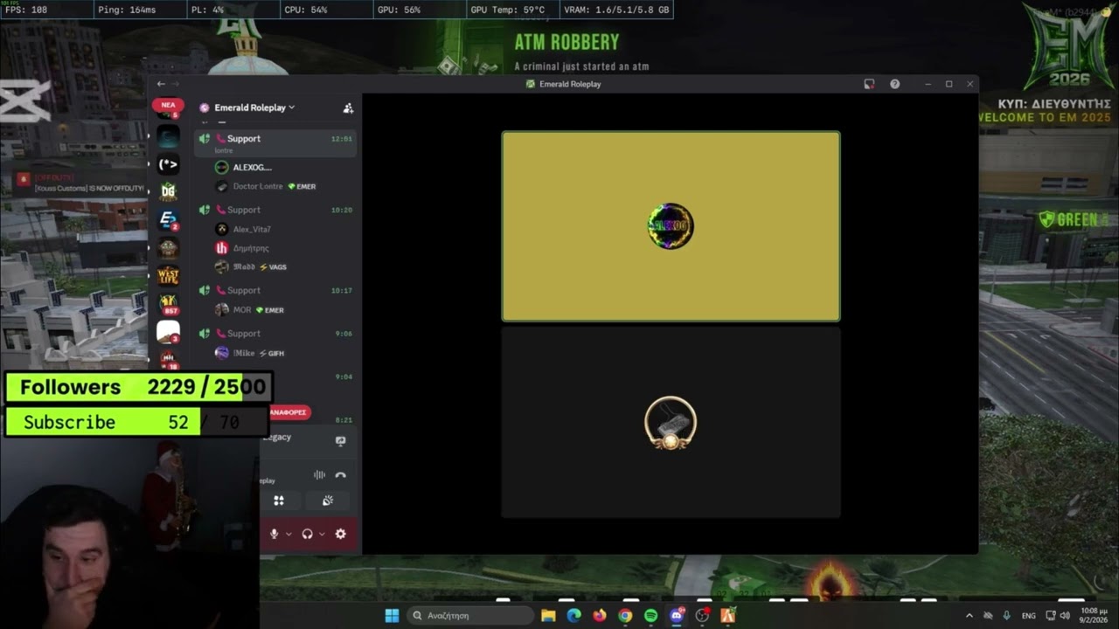Open the Discord inbox icon in title bar

click(x=869, y=84)
